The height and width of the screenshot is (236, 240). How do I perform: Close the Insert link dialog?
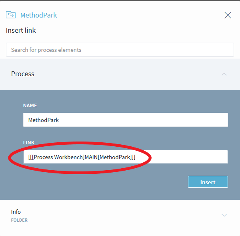(x=228, y=15)
